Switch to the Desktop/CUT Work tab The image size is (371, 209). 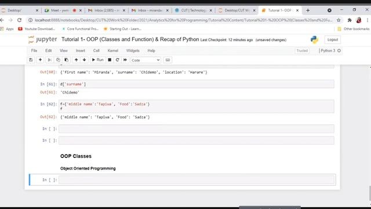(x=236, y=10)
